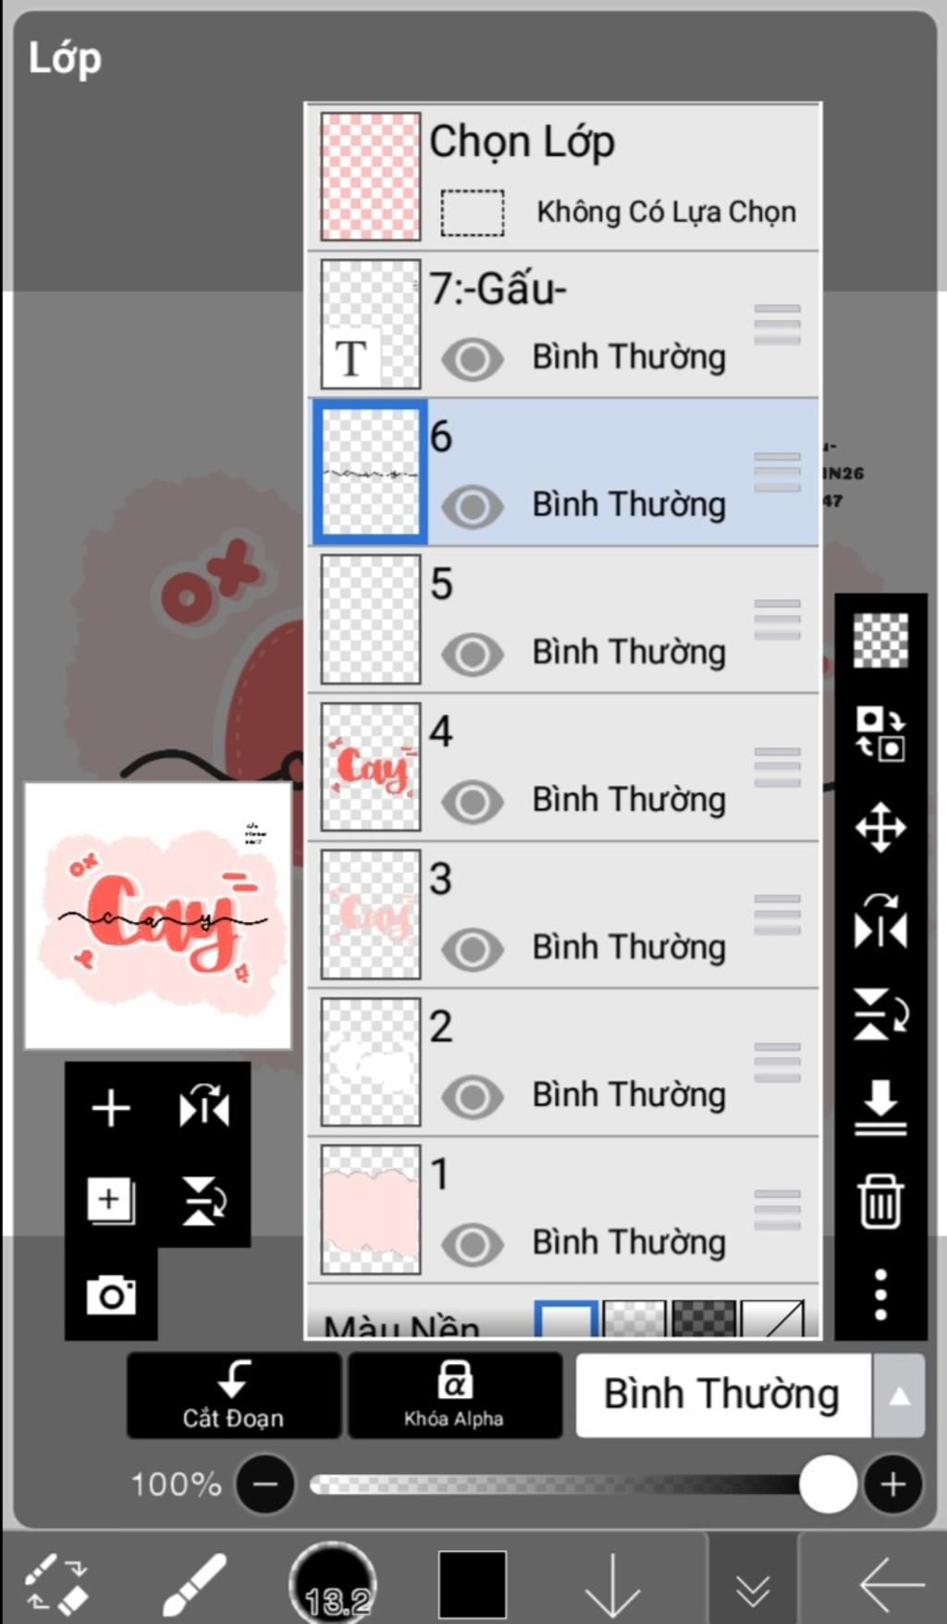The height and width of the screenshot is (1624, 947).
Task: Click the merge layer down icon
Action: pos(880,1106)
